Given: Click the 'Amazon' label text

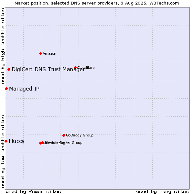Looking at the screenshot, I should click(49, 54).
